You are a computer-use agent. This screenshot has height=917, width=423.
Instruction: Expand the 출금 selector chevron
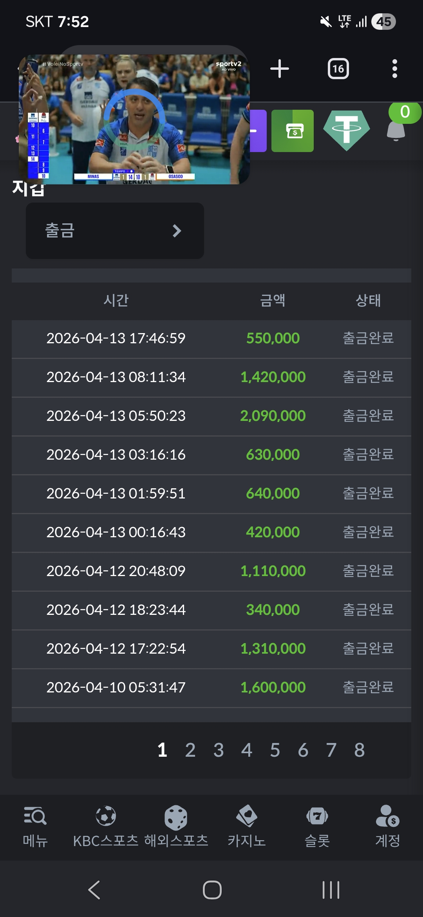pos(177,231)
